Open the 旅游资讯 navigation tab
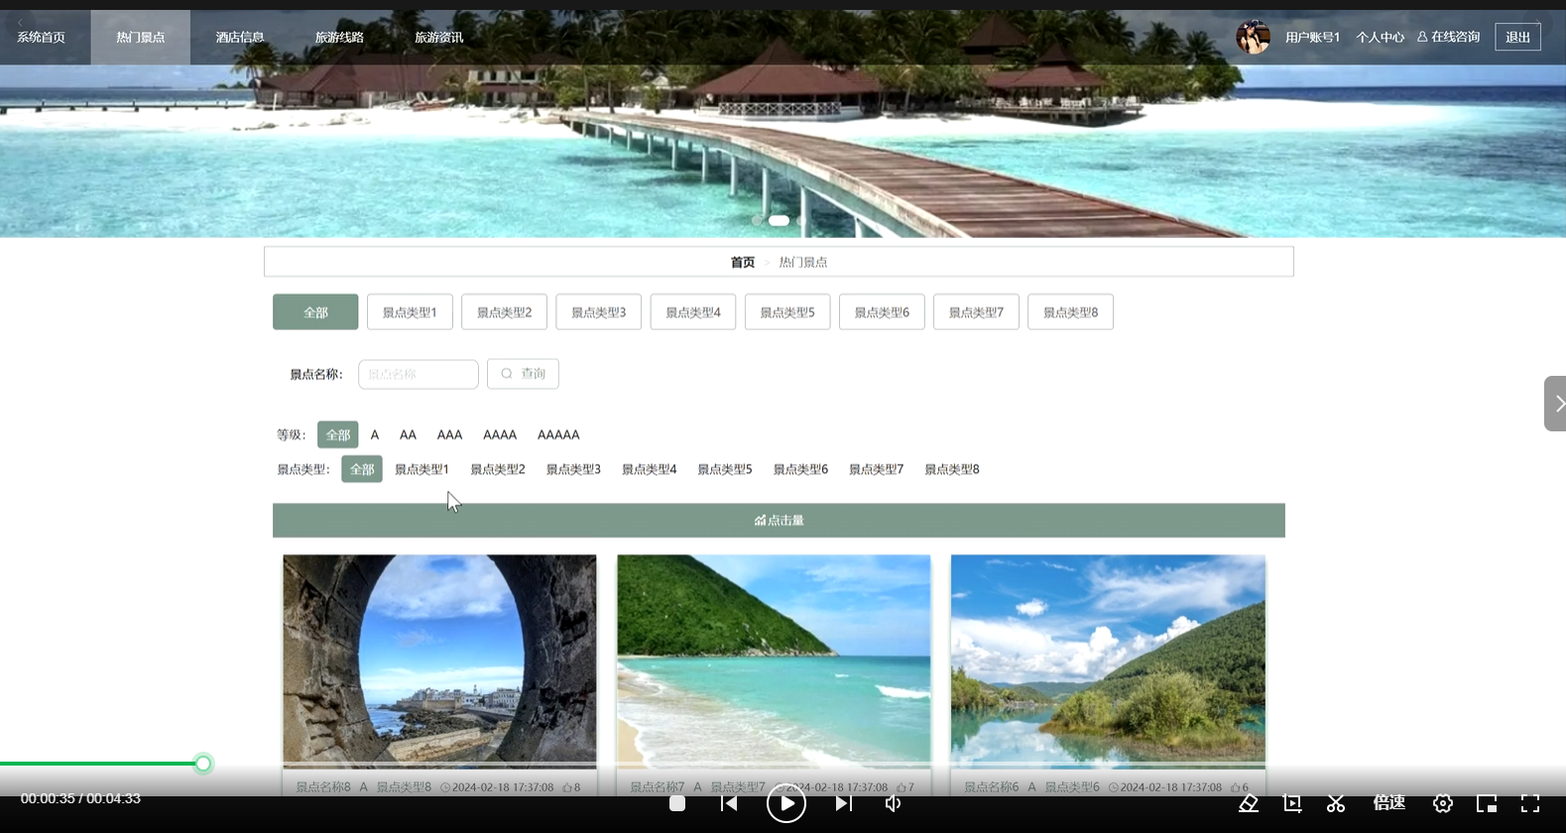This screenshot has width=1566, height=833. click(x=438, y=38)
